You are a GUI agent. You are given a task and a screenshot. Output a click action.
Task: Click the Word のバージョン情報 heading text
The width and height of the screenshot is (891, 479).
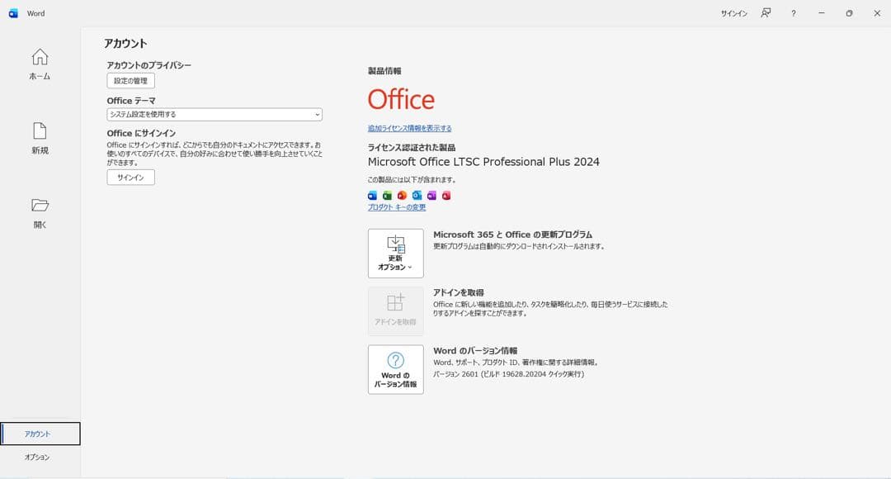pos(475,351)
